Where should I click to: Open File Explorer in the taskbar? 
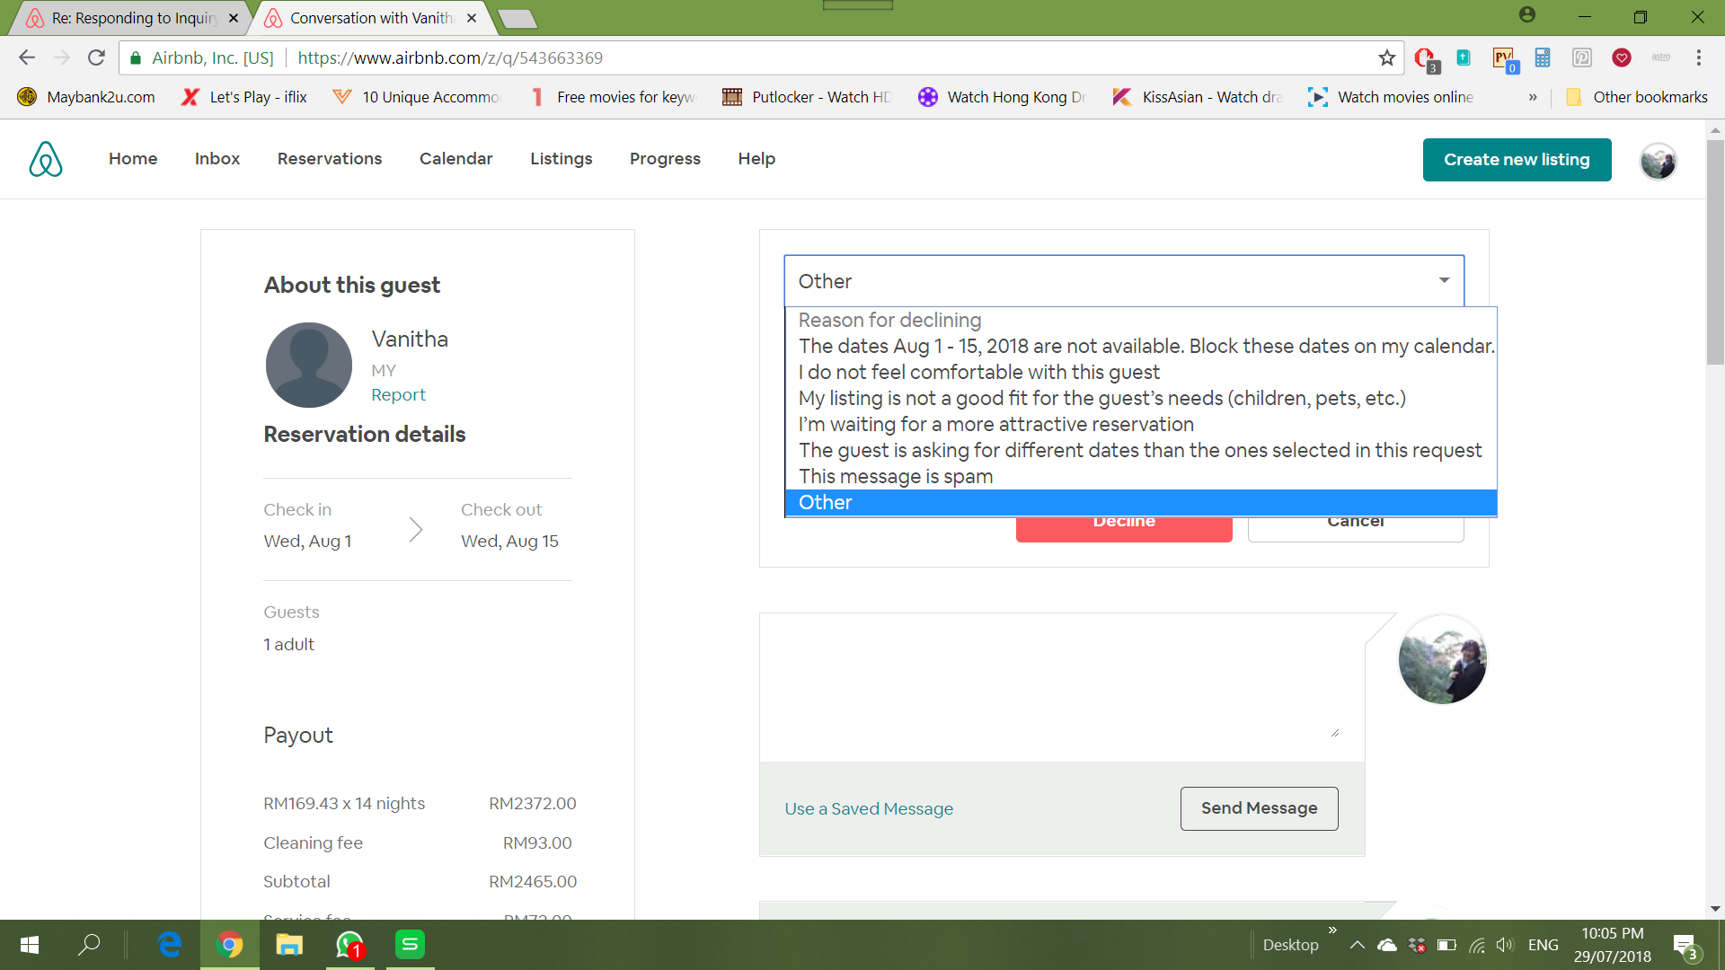click(288, 945)
